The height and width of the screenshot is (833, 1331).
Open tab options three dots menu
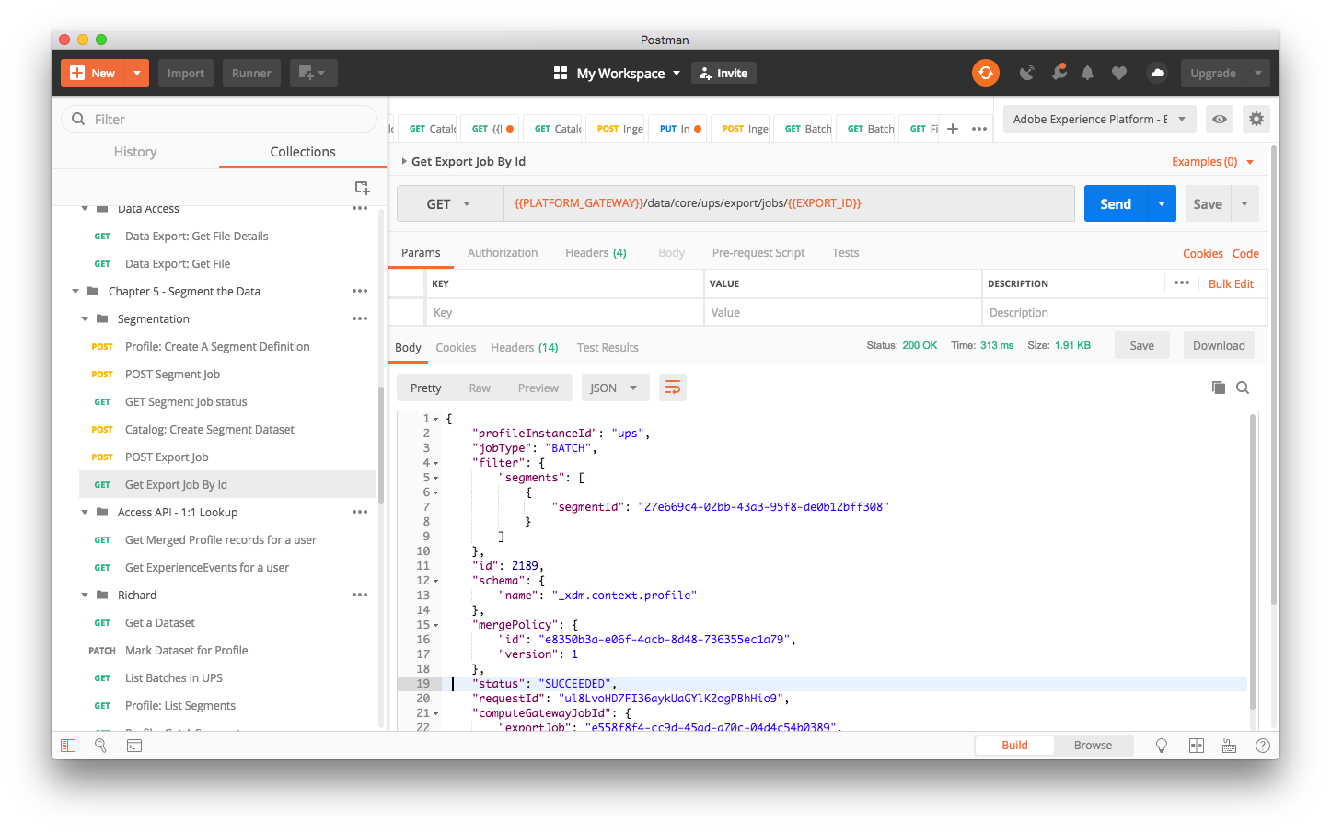[x=979, y=129]
